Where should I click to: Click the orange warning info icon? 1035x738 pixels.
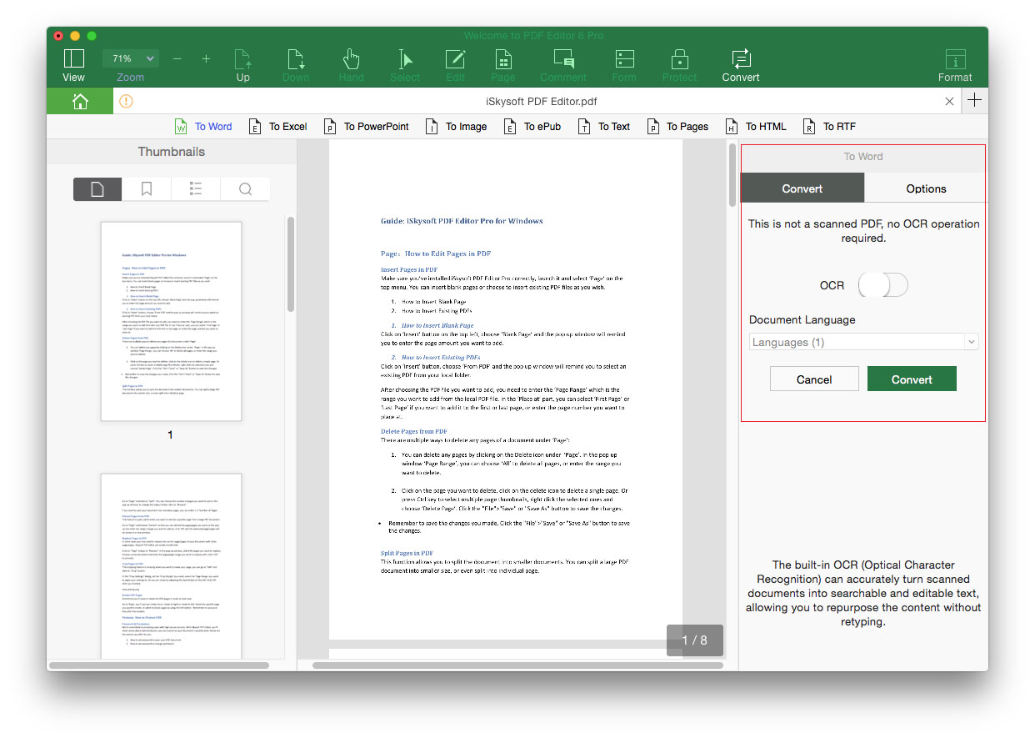click(x=126, y=102)
